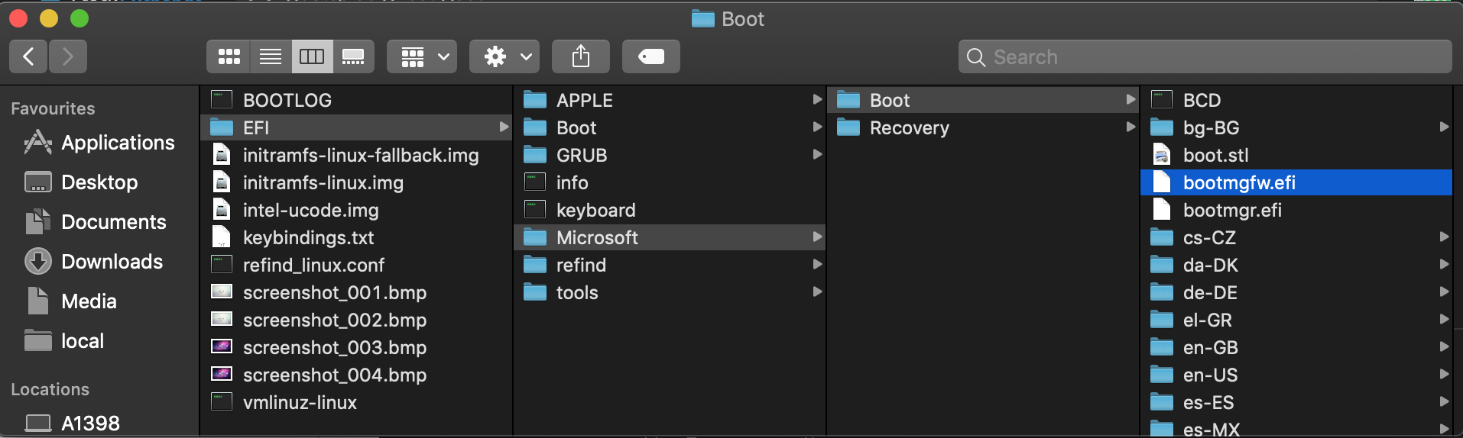
Task: Switch to list view mode
Action: point(271,56)
